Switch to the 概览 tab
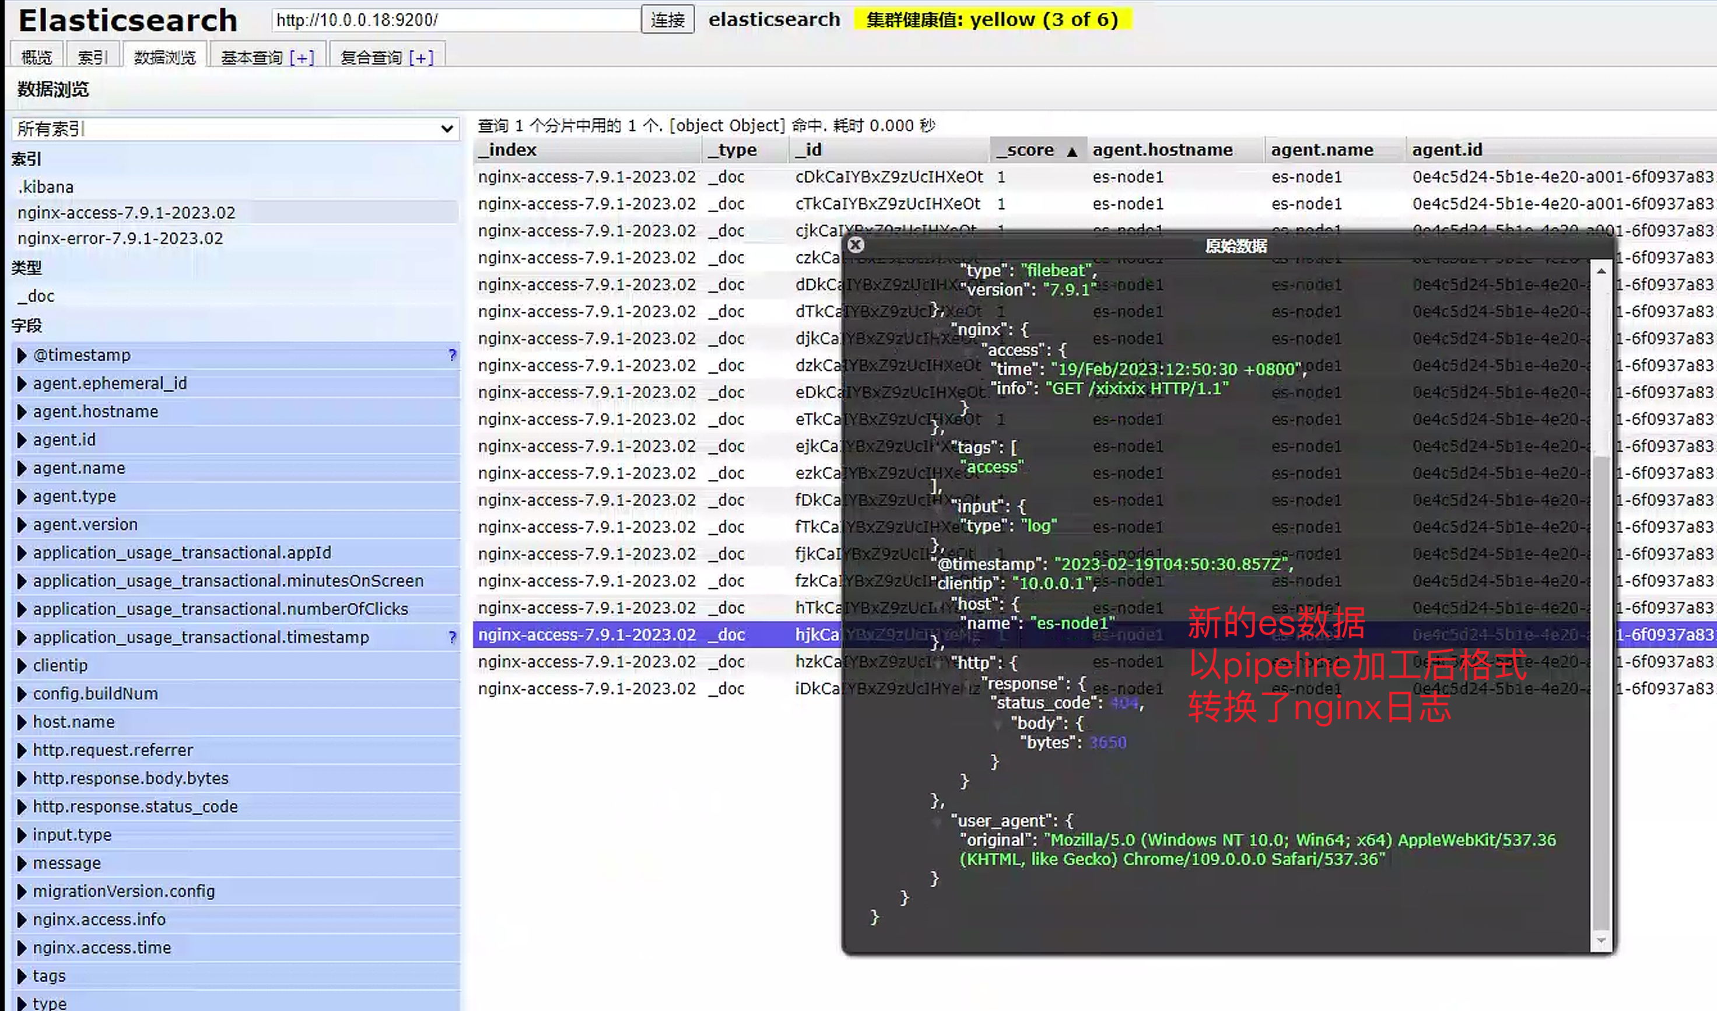The image size is (1717, 1011). point(36,57)
